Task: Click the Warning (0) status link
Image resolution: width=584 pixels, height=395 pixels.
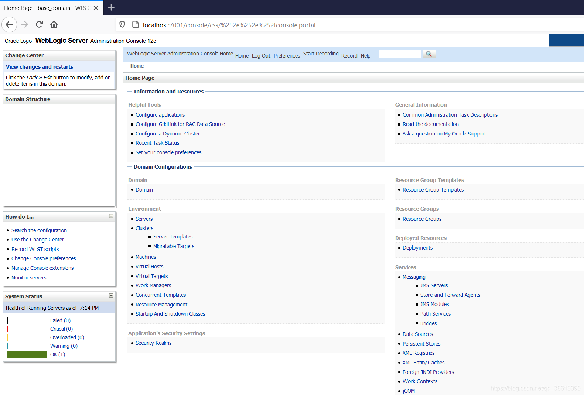Action: click(x=64, y=346)
